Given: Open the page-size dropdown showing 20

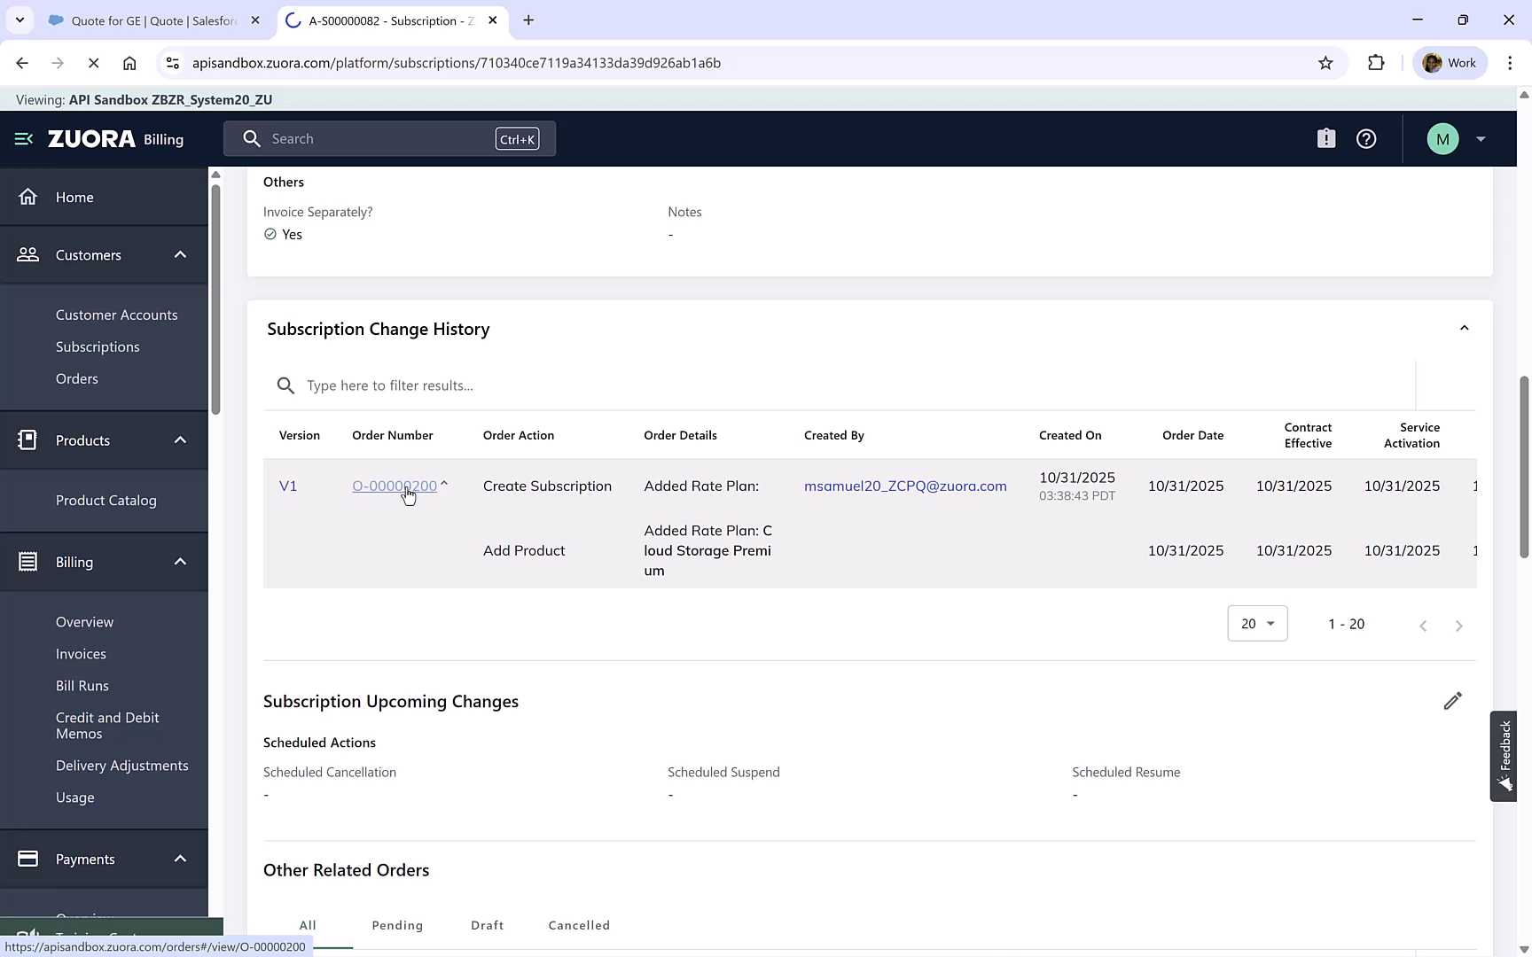Looking at the screenshot, I should pos(1256,623).
